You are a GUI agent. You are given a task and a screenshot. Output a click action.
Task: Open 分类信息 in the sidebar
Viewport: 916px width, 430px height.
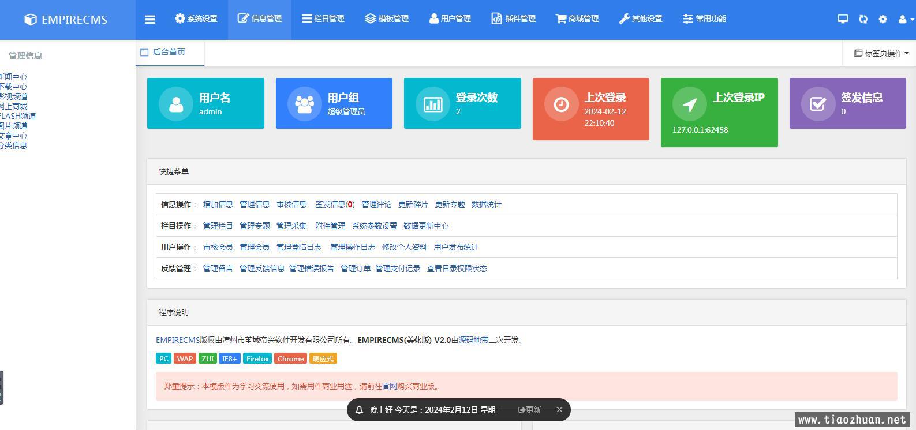click(x=13, y=145)
